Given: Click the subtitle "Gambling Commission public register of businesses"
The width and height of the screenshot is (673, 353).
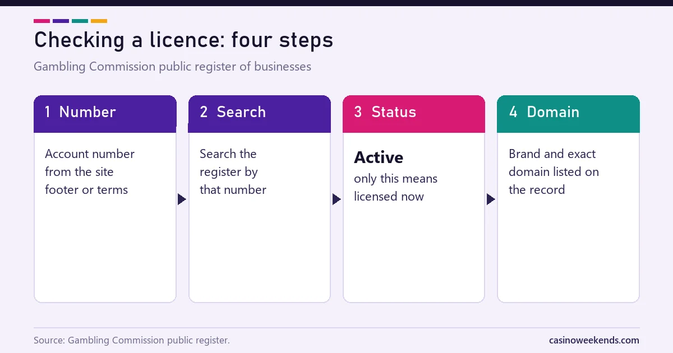Looking at the screenshot, I should tap(172, 67).
